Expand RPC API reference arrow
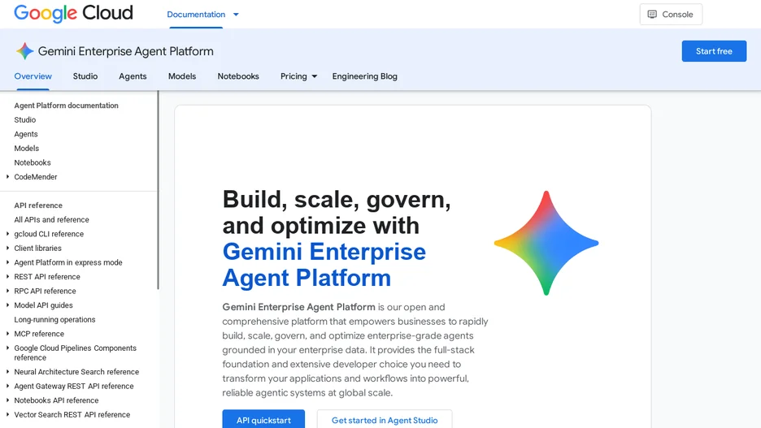The width and height of the screenshot is (761, 428). 8,291
